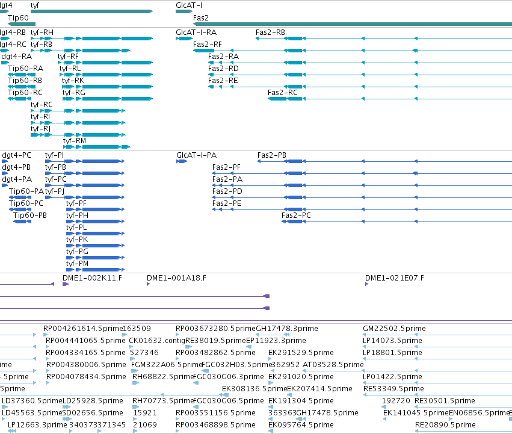Click the tyf-RH transcript label
Screen dimensions: 512x434
coord(42,33)
